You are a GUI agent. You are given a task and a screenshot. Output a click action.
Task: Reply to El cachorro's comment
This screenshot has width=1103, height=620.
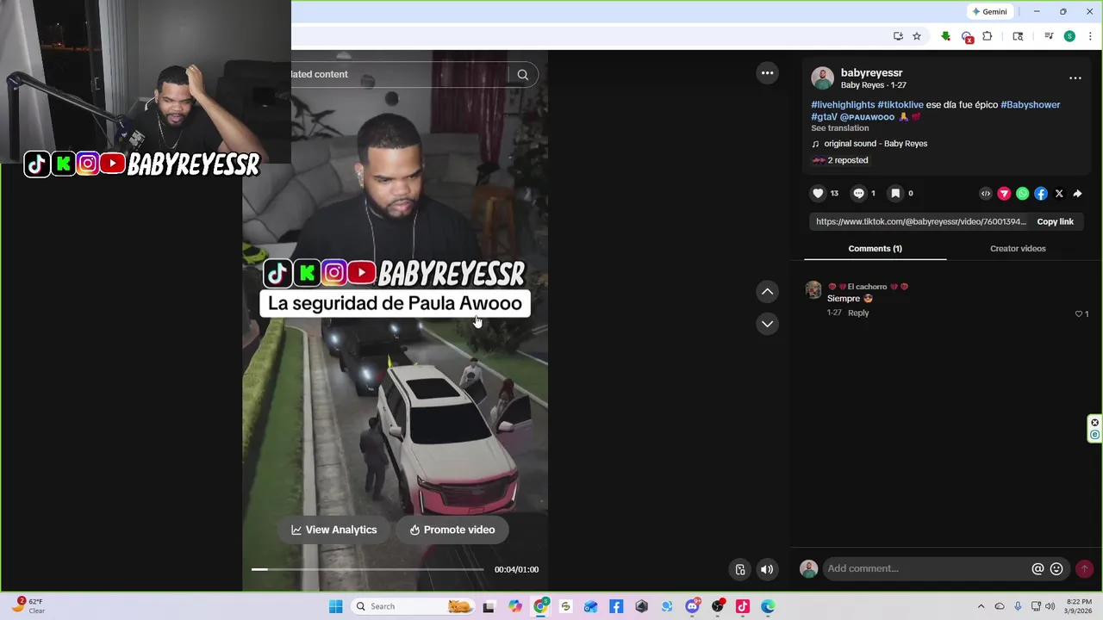point(858,313)
